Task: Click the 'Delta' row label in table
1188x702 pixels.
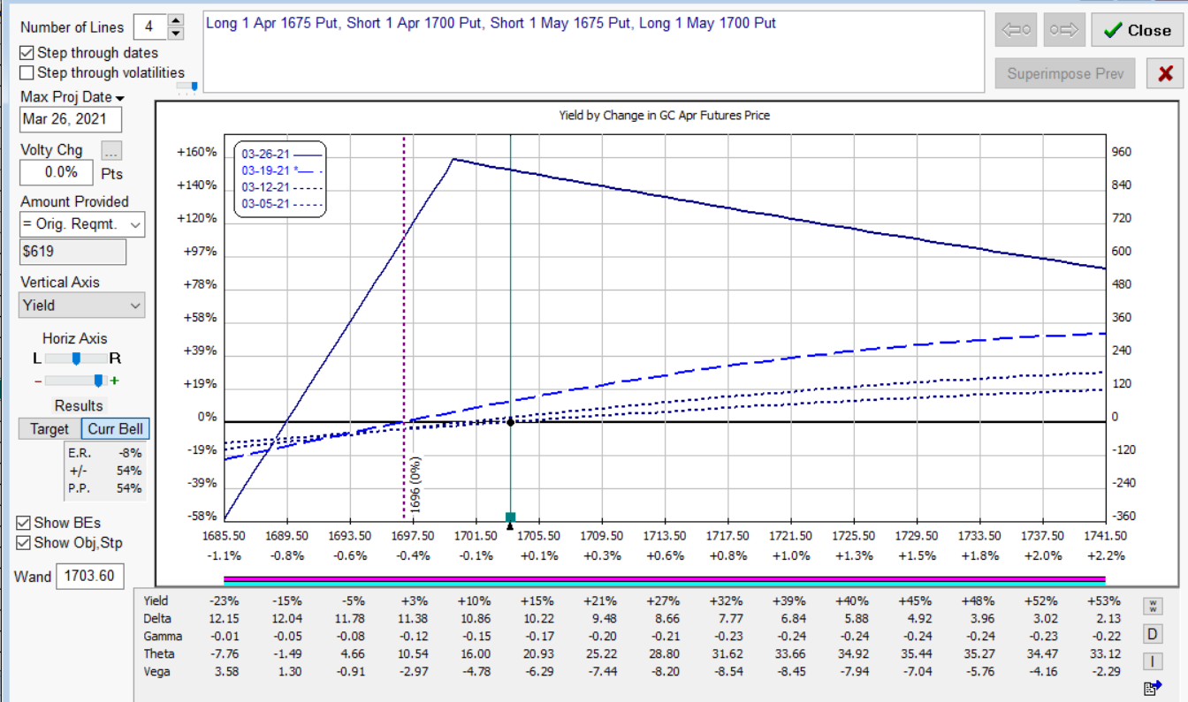Action: (x=157, y=618)
